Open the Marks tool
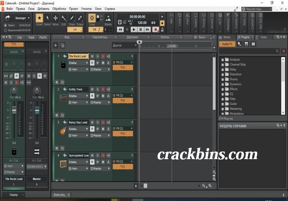 [x=108, y=18]
